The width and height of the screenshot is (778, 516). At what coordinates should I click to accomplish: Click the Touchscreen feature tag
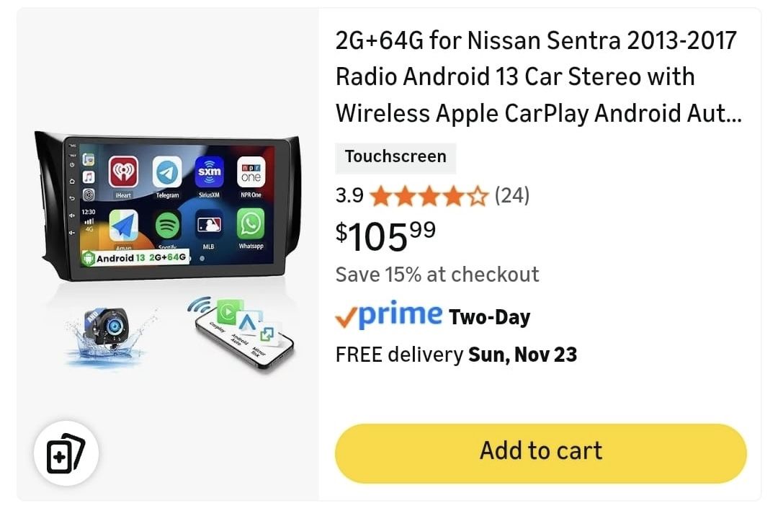pos(395,157)
